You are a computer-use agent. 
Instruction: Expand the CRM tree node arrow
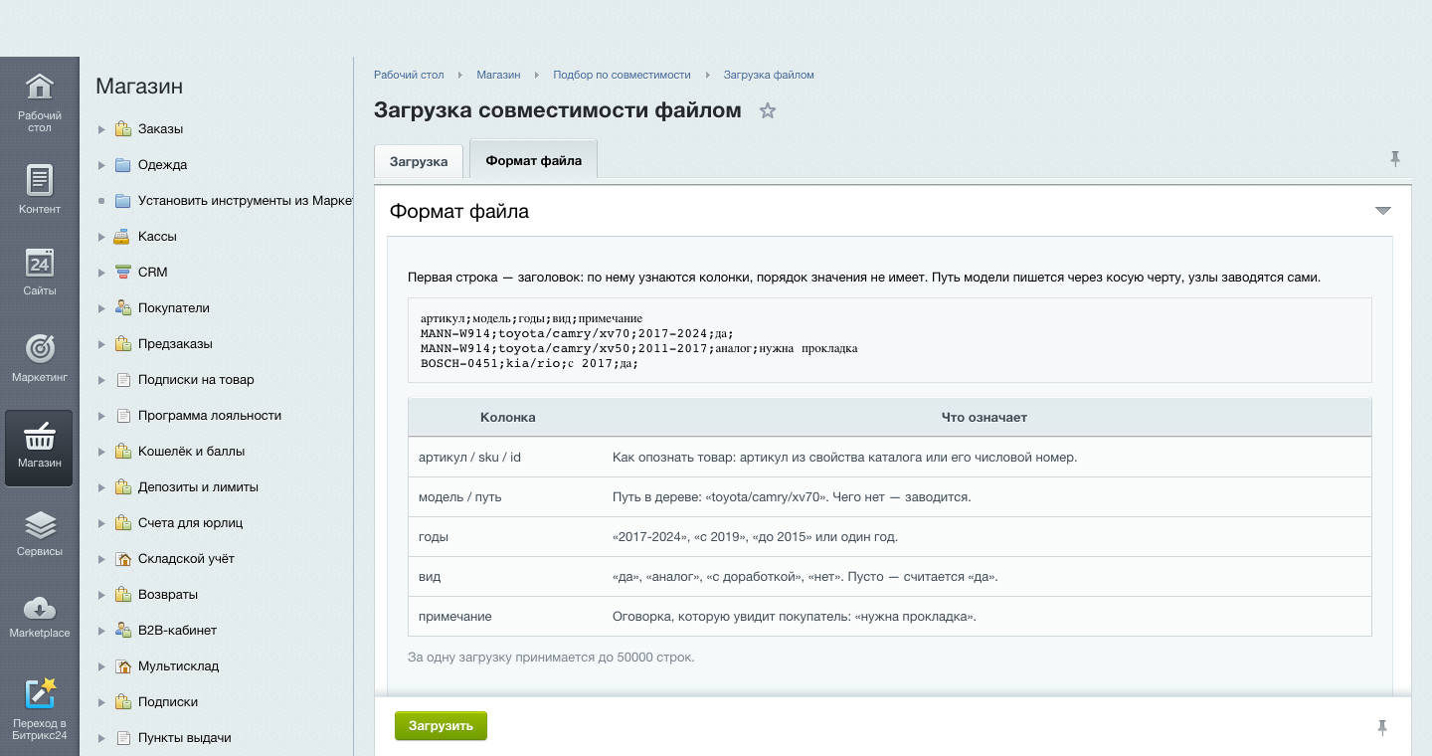coord(101,273)
